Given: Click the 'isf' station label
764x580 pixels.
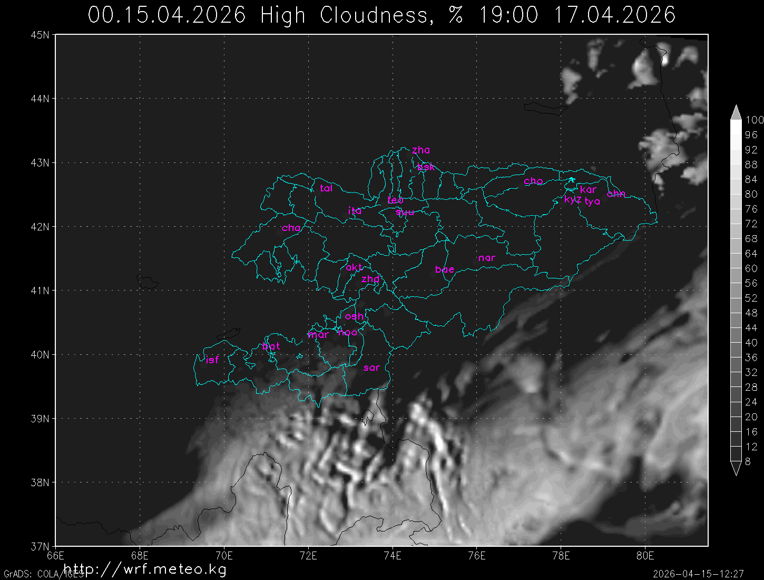Looking at the screenshot, I should click(212, 360).
